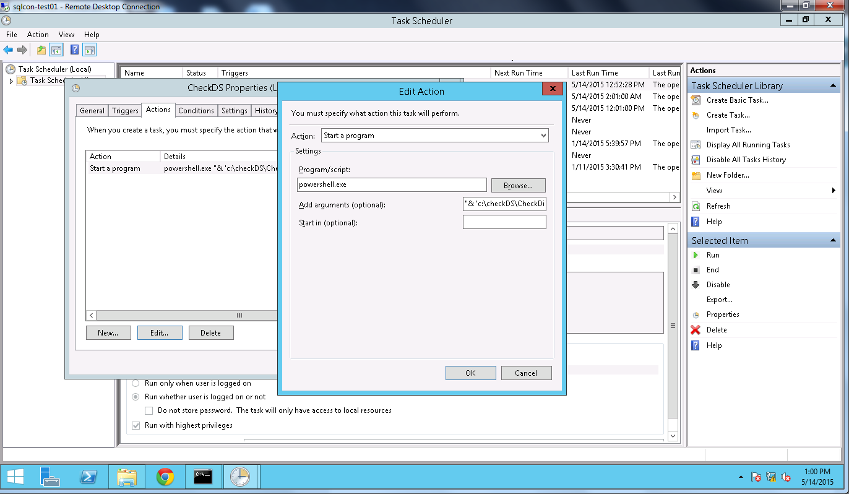Click the Start in (optional) field

(504, 222)
